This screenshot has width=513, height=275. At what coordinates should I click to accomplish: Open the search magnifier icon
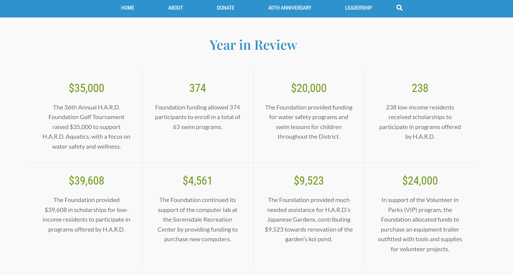(x=399, y=8)
